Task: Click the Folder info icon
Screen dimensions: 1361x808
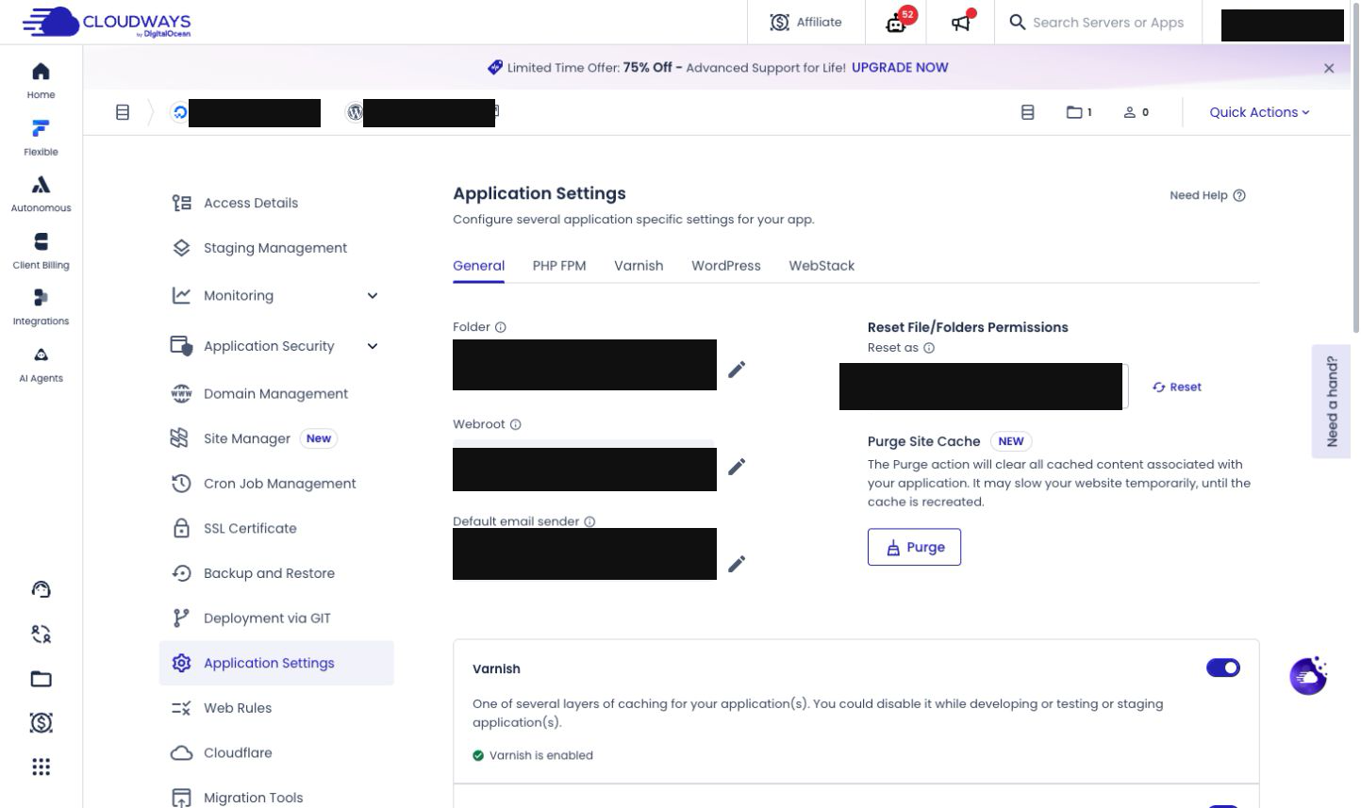Action: (501, 327)
